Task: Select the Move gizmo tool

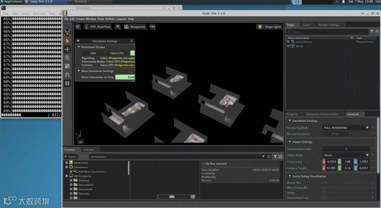Action: (67, 50)
